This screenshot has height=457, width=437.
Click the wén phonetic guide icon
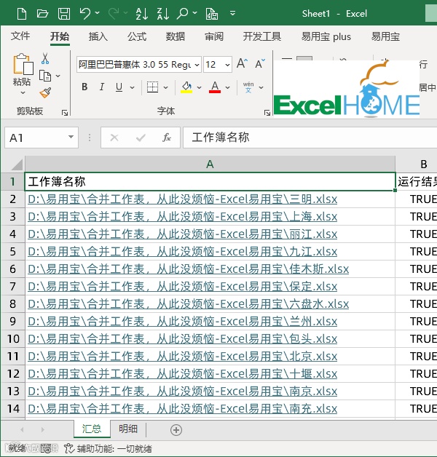[x=248, y=87]
